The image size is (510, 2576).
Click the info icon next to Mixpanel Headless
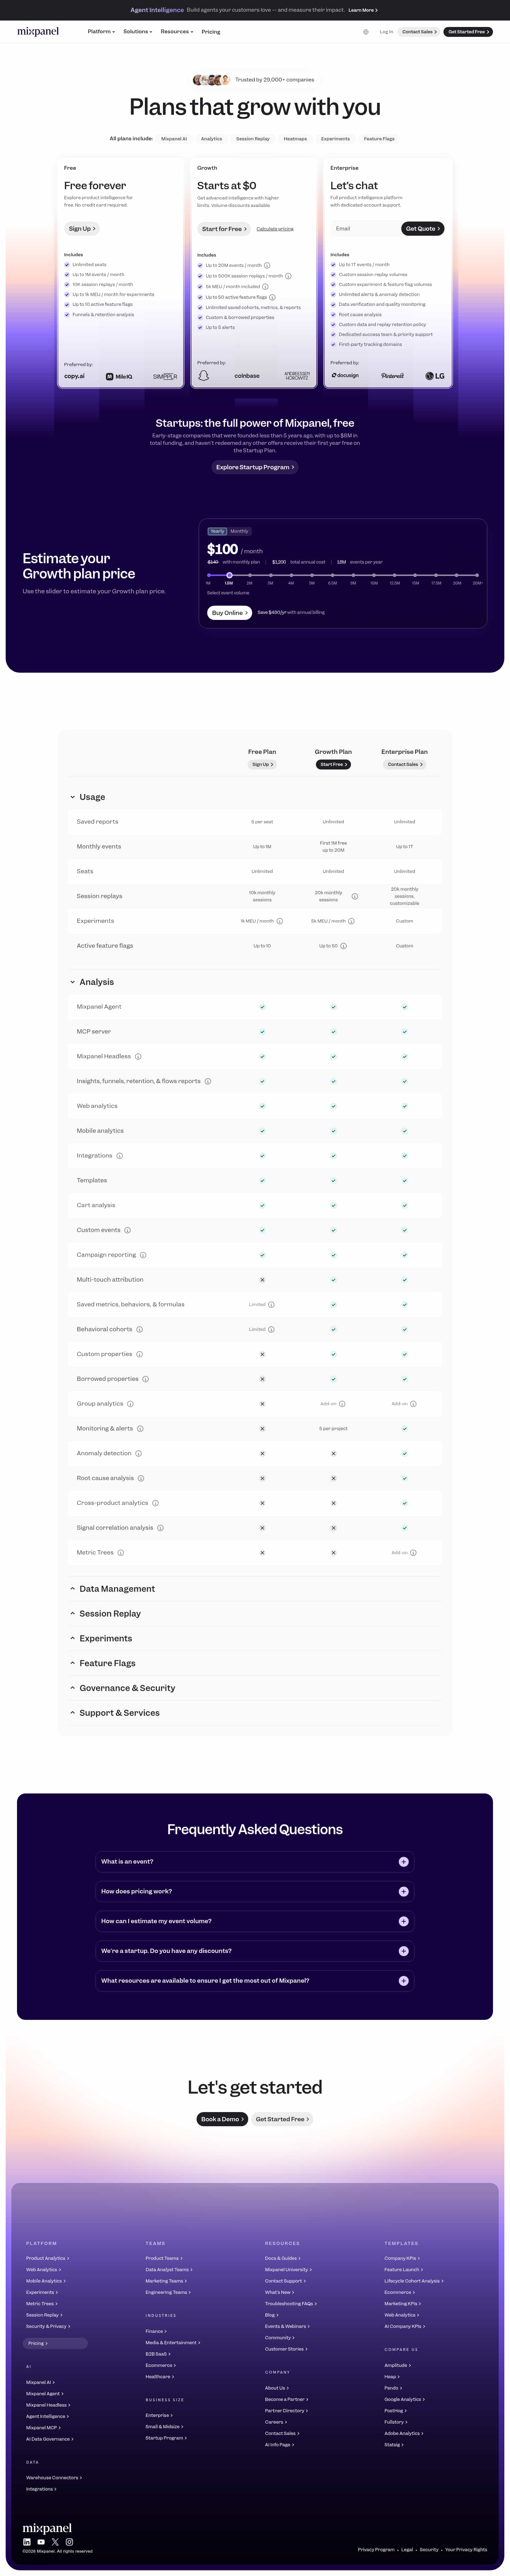click(138, 1056)
